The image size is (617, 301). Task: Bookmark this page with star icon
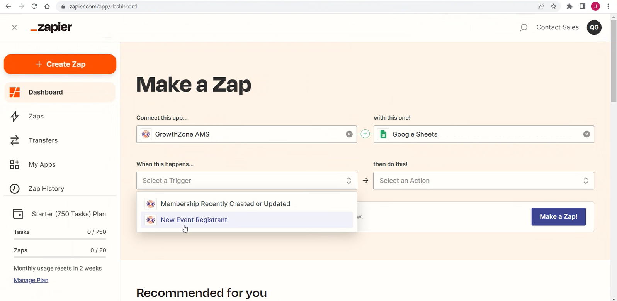point(554,7)
